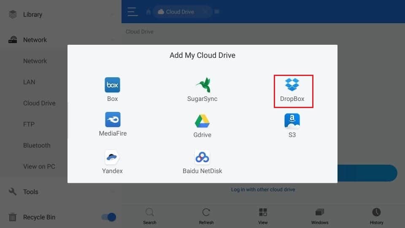Open the FTP sidebar item
The width and height of the screenshot is (405, 228).
coord(29,124)
